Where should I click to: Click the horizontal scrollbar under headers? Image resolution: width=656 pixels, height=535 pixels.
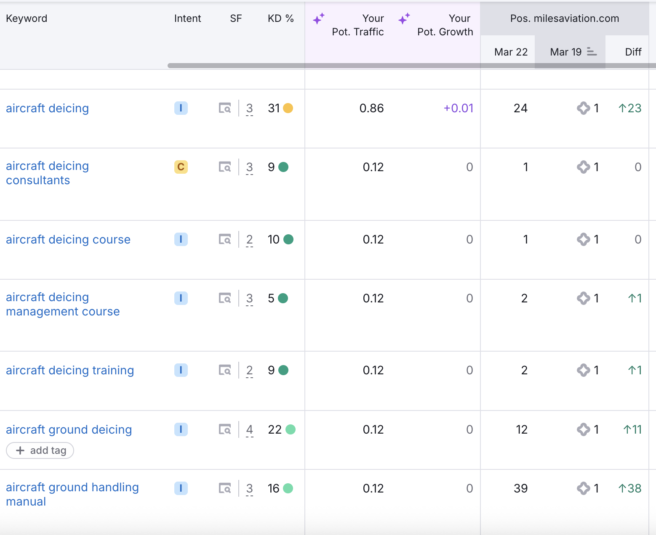click(x=379, y=66)
